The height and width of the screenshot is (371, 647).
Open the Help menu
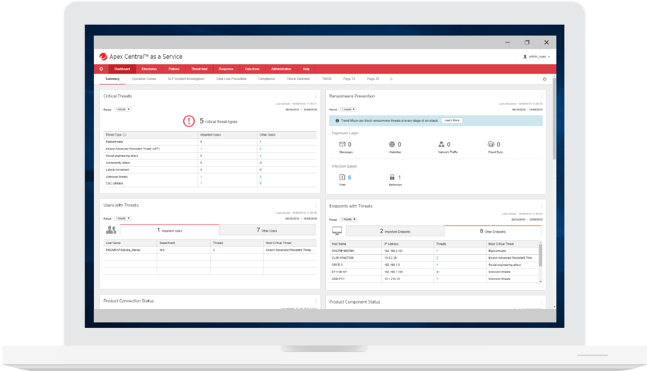point(306,69)
